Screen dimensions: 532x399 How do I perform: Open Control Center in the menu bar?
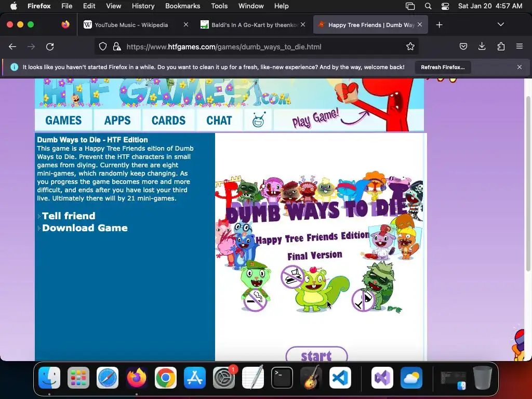tap(445, 6)
